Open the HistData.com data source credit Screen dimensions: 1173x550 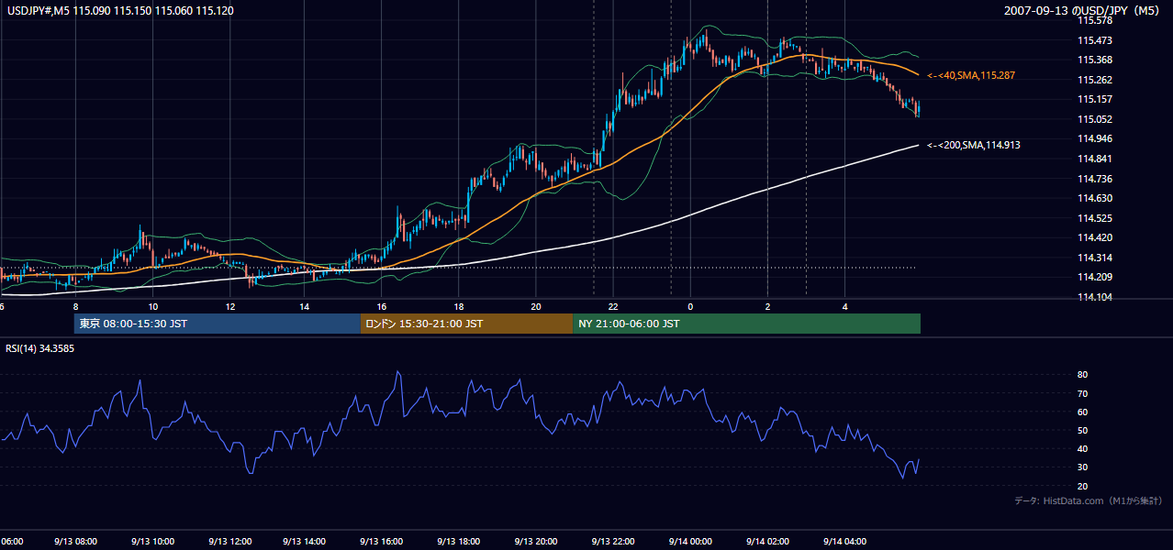1089,500
